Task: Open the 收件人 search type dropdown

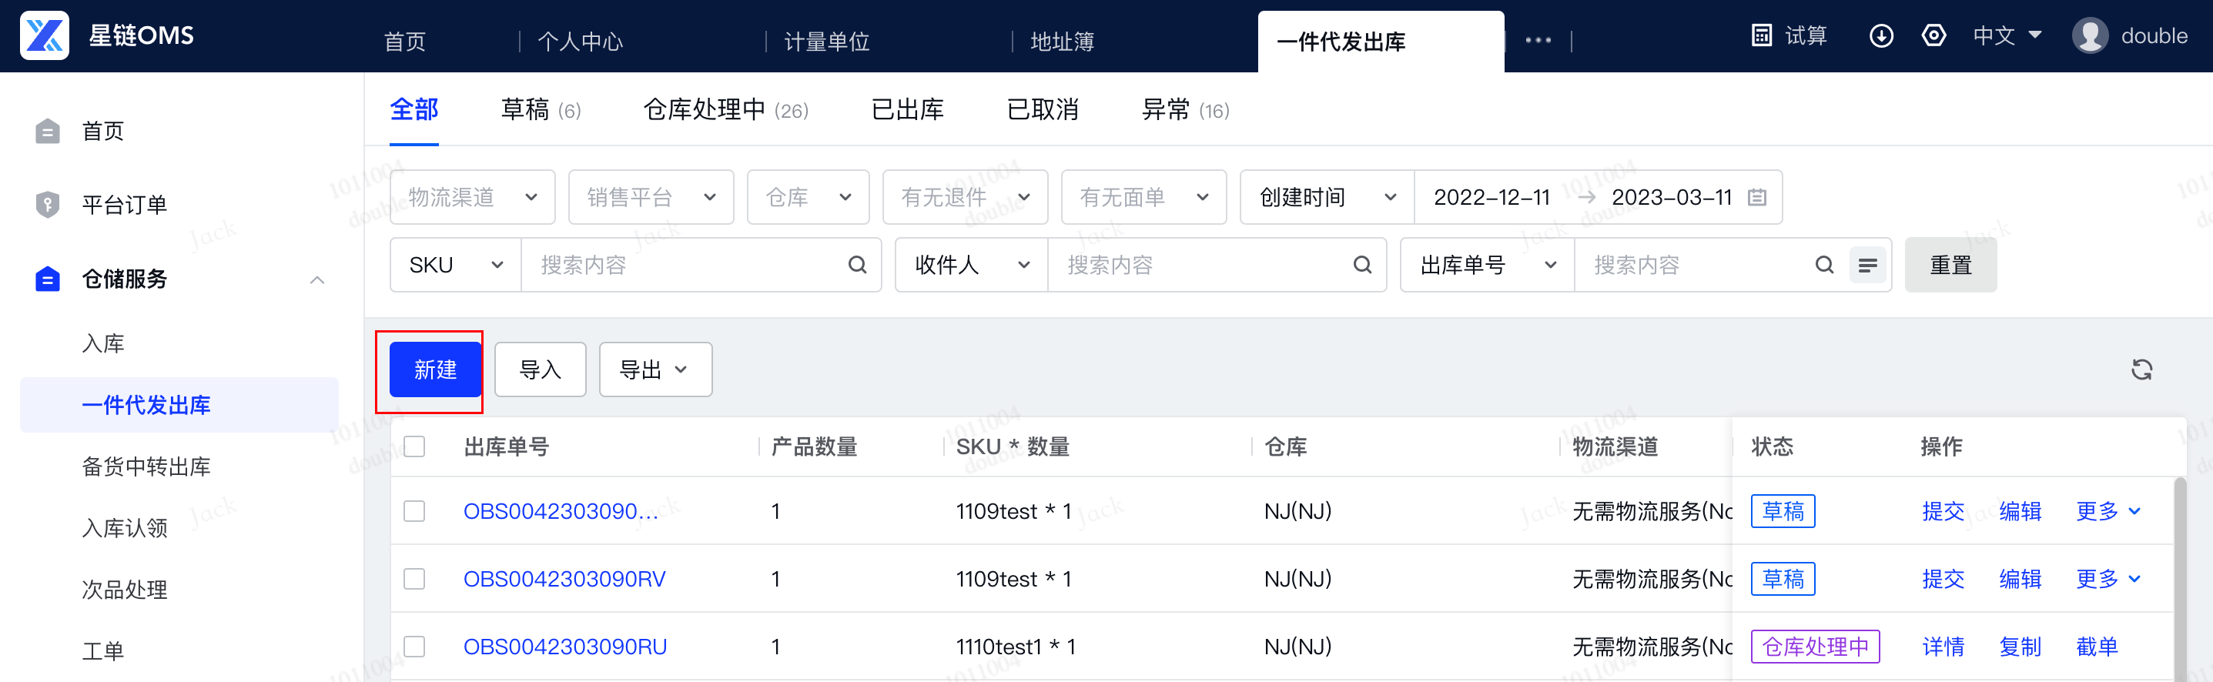Action: (972, 265)
